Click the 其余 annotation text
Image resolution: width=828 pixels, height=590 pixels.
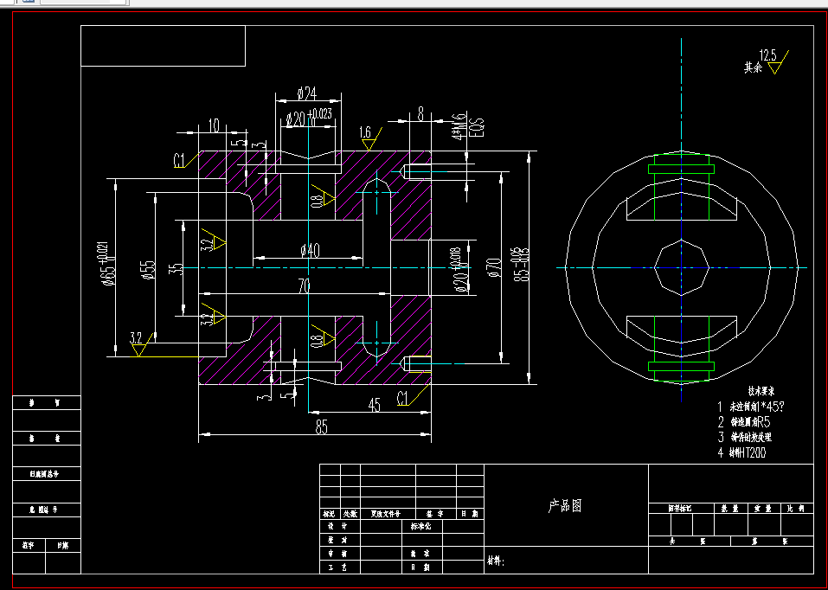coord(753,67)
